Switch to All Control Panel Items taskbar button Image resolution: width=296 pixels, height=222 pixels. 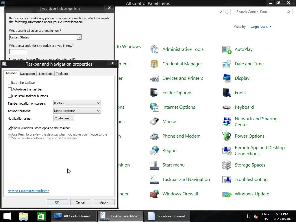(x=74, y=216)
